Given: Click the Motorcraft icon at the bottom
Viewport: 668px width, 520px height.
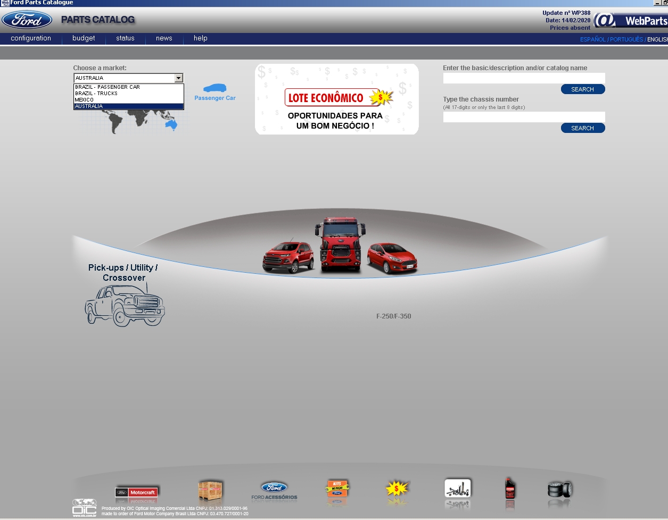Looking at the screenshot, I should click(x=137, y=493).
